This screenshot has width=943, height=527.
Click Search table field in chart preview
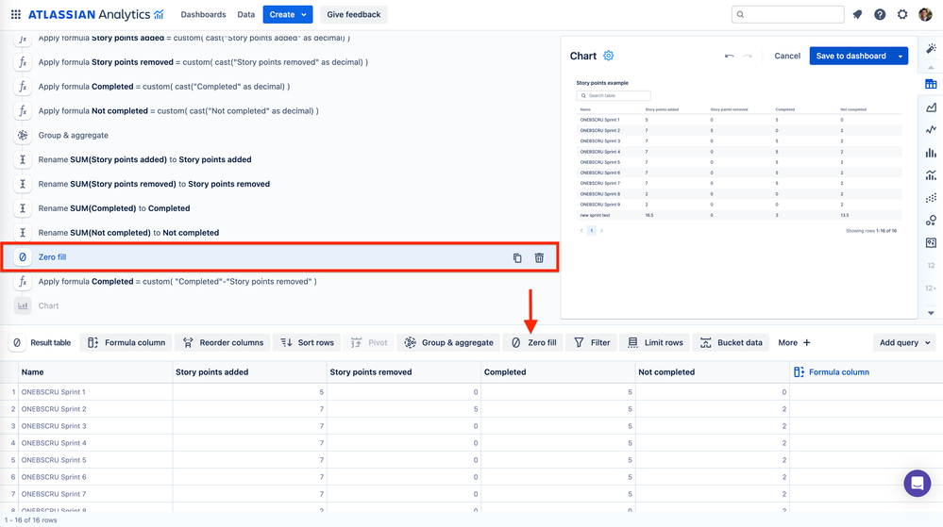pos(614,95)
